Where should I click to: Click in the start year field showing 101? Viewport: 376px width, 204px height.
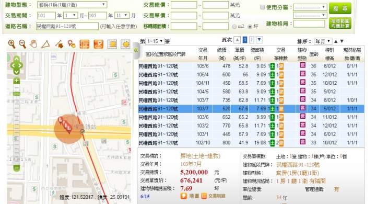[46, 16]
